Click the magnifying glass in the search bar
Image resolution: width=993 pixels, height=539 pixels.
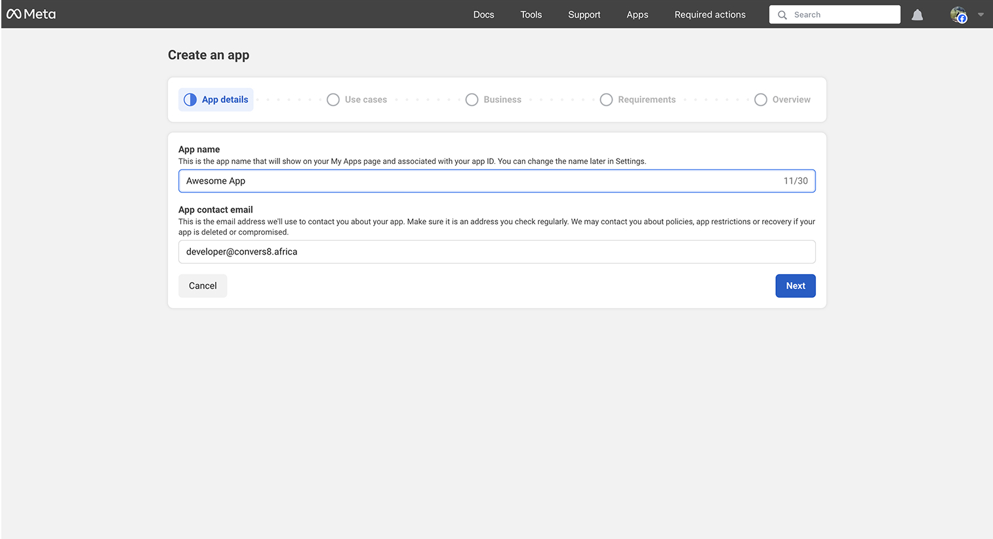[x=782, y=14]
